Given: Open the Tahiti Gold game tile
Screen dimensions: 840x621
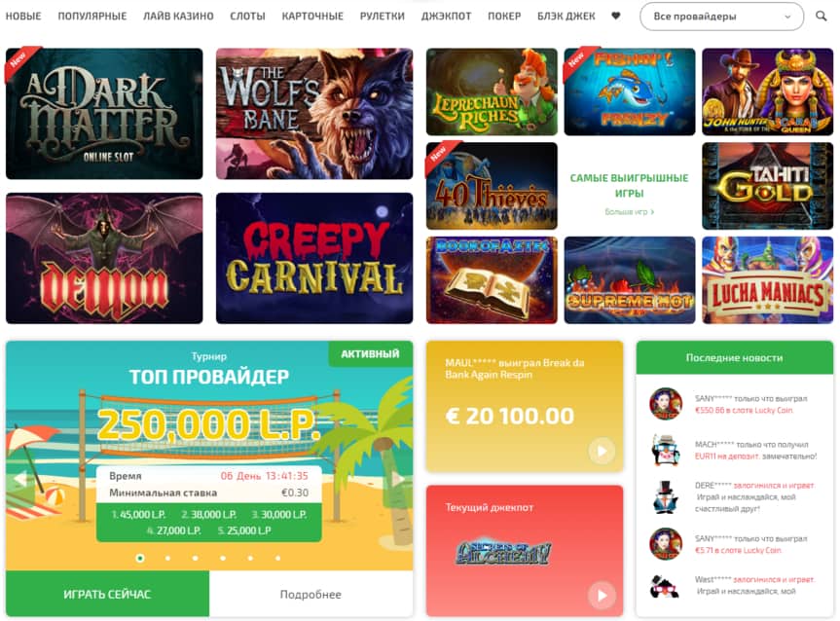Looking at the screenshot, I should tap(768, 186).
